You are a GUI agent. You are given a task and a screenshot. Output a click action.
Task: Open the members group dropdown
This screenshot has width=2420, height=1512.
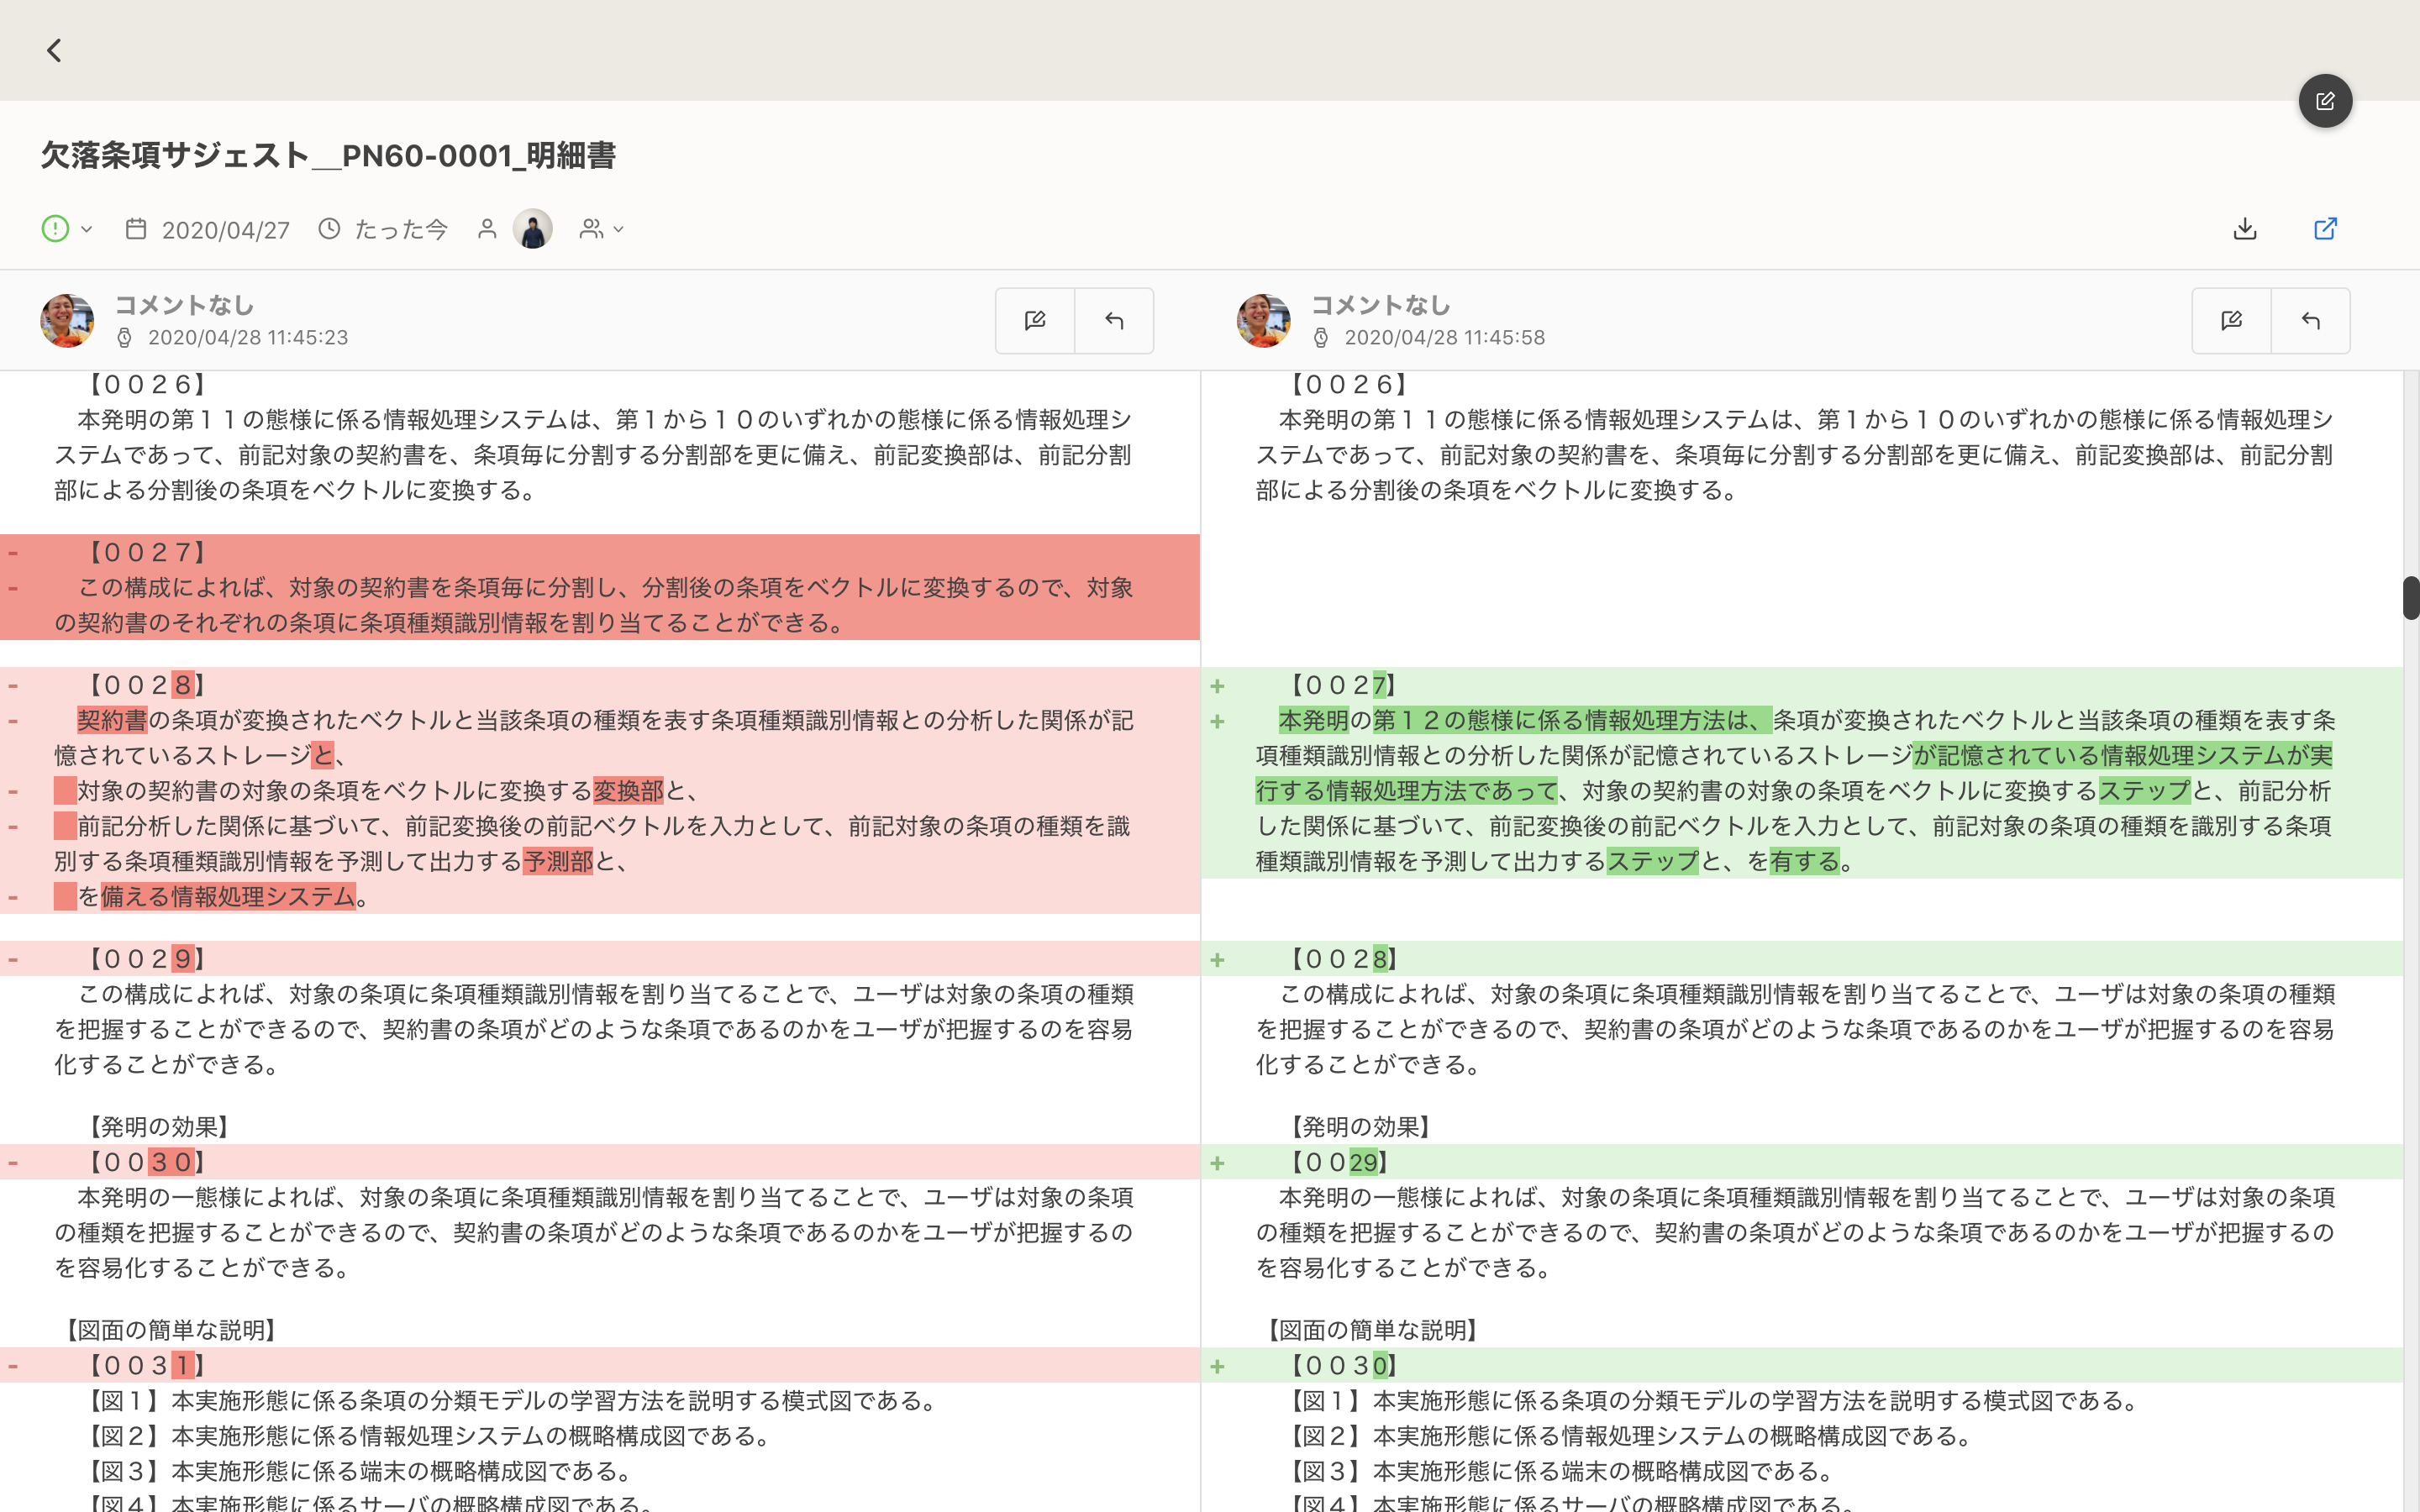pyautogui.click(x=602, y=229)
